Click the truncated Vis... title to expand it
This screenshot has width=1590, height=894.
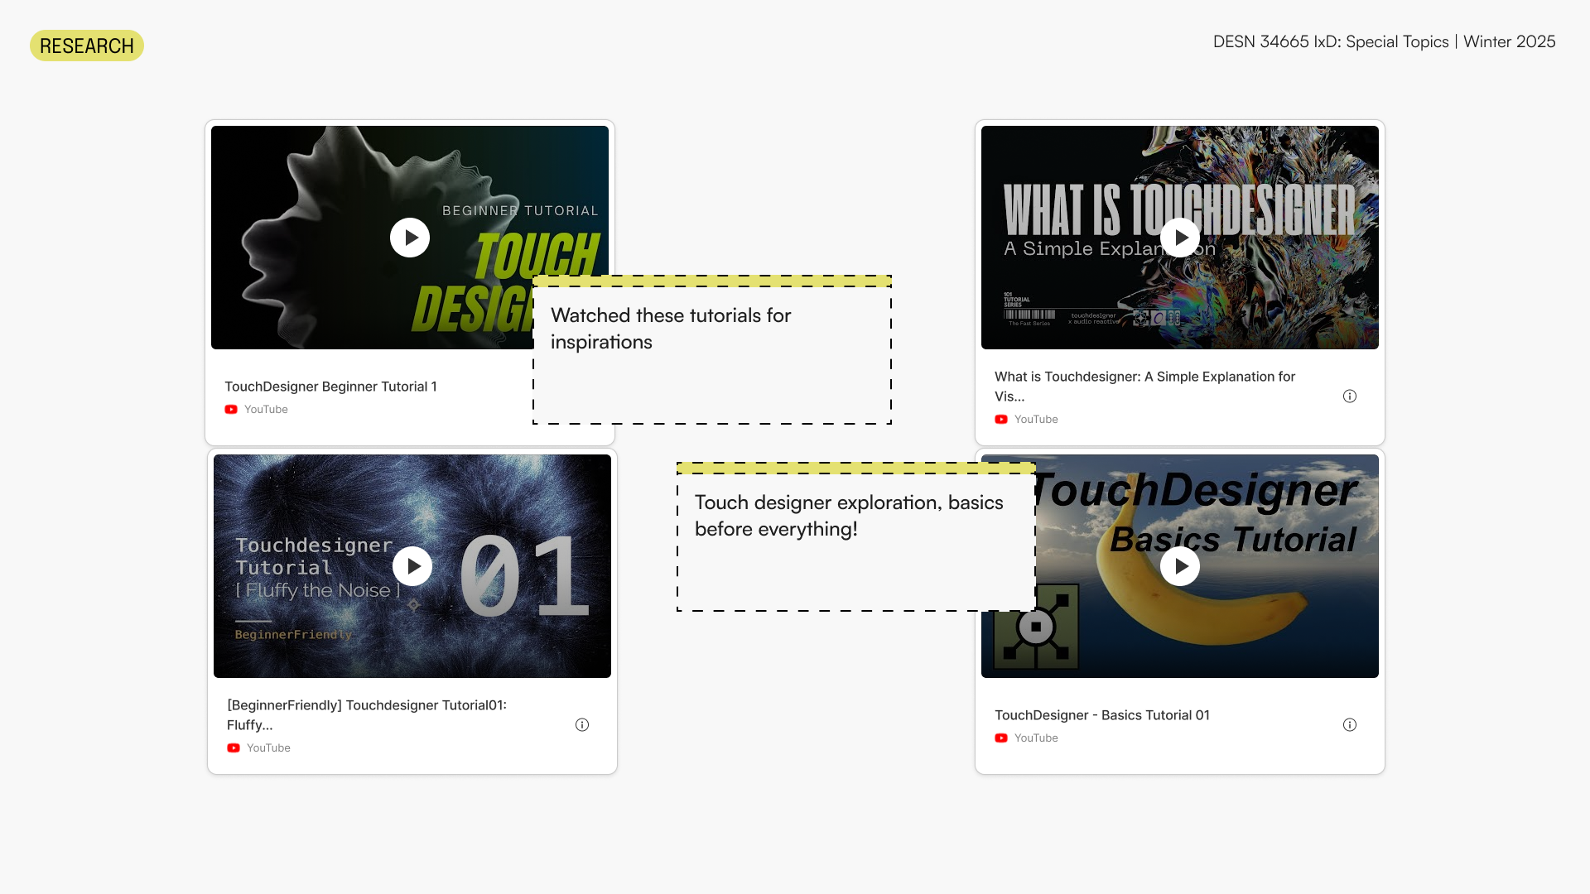coord(1010,396)
